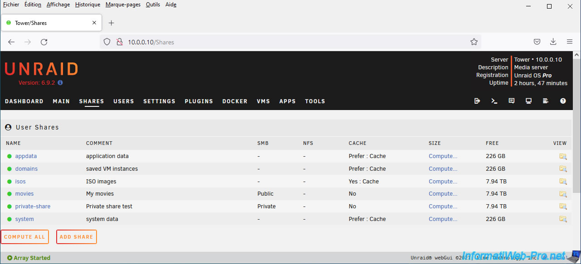Browse the movies share folder icon
The height and width of the screenshot is (264, 581).
coord(563,194)
